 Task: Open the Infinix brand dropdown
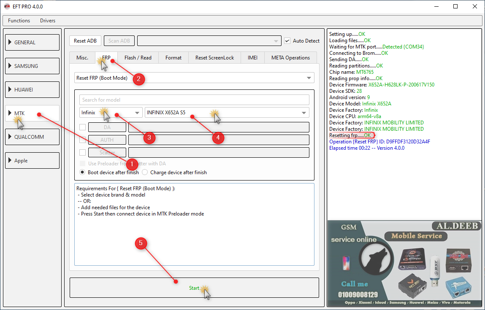tap(111, 113)
